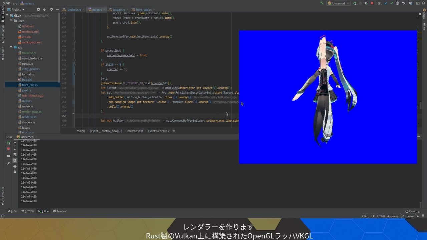Switch to renderer.rs editor tab
Viewport: 427px width, 240px height.
[x=73, y=10]
